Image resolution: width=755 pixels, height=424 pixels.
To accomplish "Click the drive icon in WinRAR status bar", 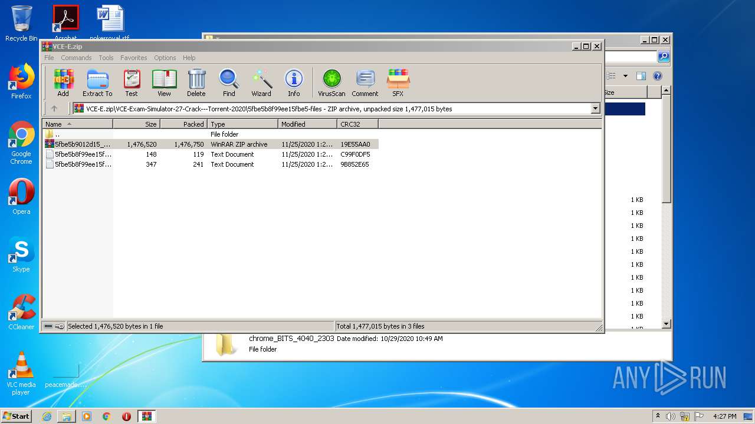I will point(48,326).
